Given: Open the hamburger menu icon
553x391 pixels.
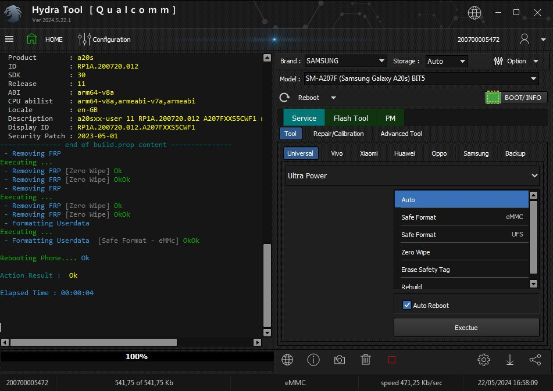Looking at the screenshot, I should 9,39.
